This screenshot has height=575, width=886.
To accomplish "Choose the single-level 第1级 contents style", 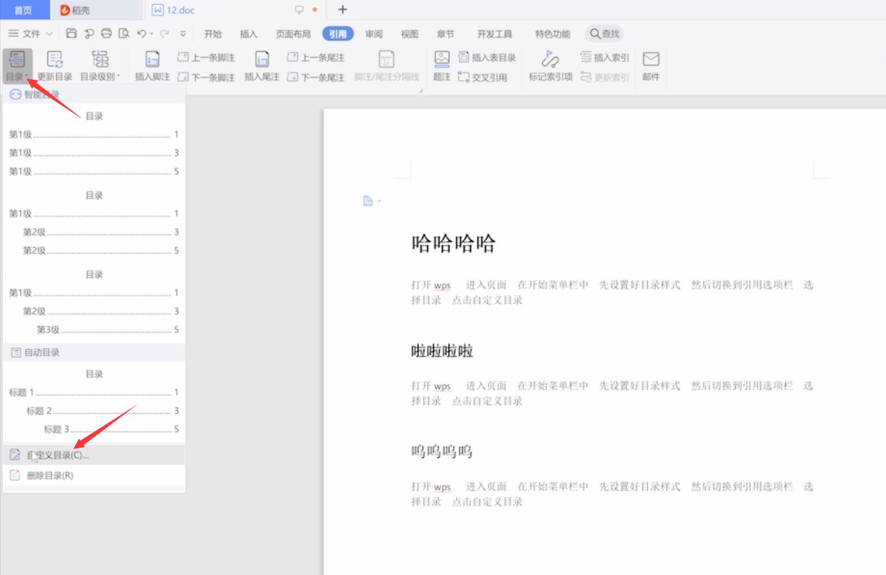I will pyautogui.click(x=94, y=144).
